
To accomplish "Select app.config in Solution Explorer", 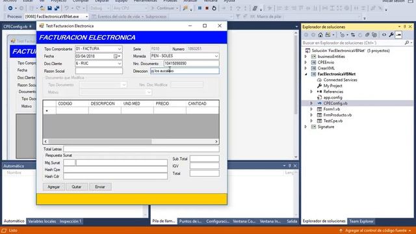I will [333, 97].
